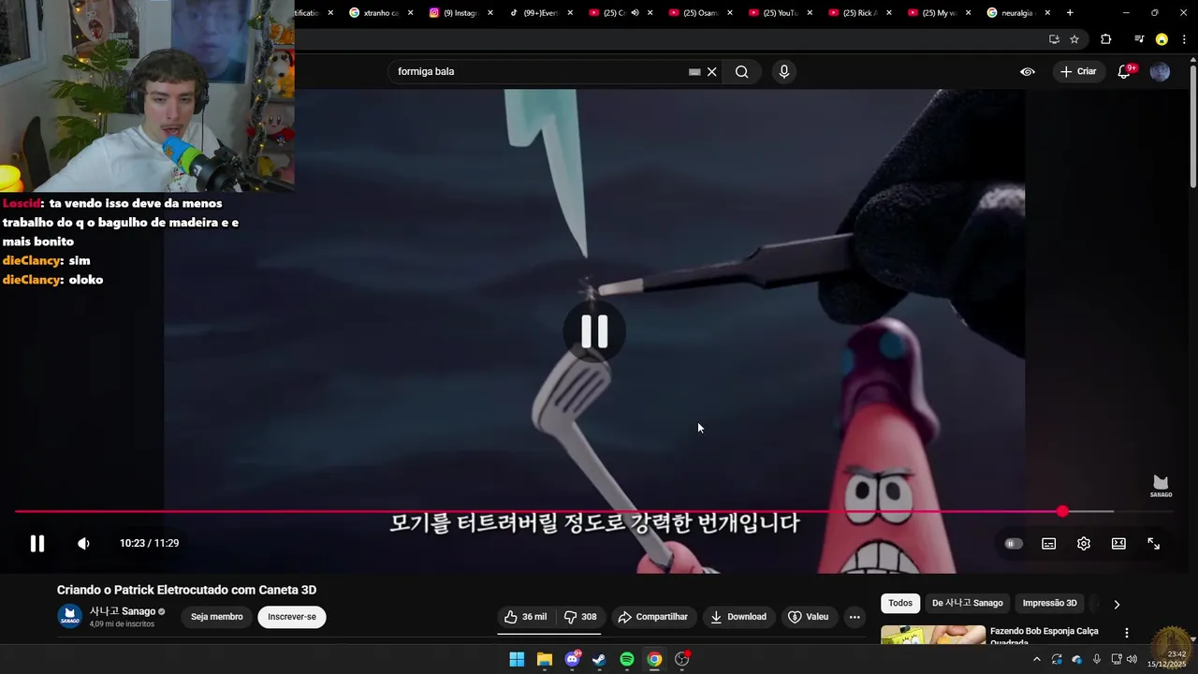Open Steam from taskbar
The image size is (1198, 674).
(x=599, y=660)
